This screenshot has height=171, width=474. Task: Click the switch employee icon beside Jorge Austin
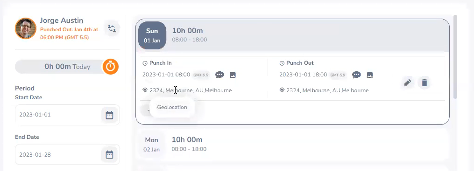click(112, 28)
